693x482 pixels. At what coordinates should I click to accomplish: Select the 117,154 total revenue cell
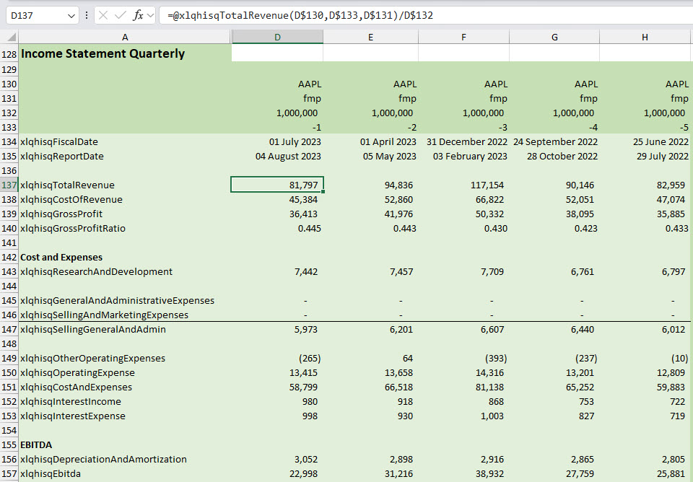click(489, 185)
